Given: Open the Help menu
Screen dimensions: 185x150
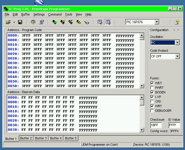Looking at the screenshot, I should [x=88, y=14].
